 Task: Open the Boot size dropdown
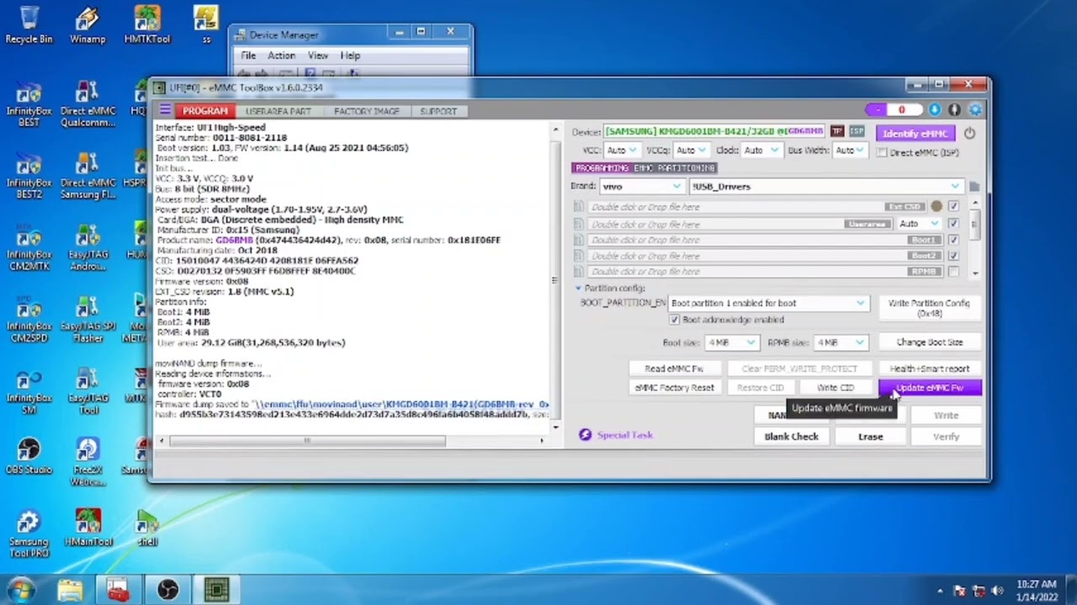(732, 343)
